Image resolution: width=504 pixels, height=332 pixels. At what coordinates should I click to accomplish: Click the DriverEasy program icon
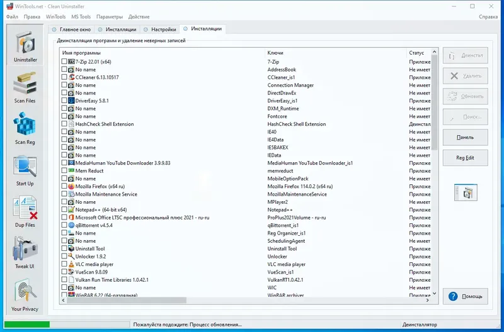(71, 101)
